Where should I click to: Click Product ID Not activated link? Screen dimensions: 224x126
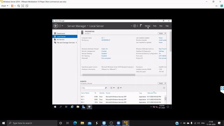(162, 58)
